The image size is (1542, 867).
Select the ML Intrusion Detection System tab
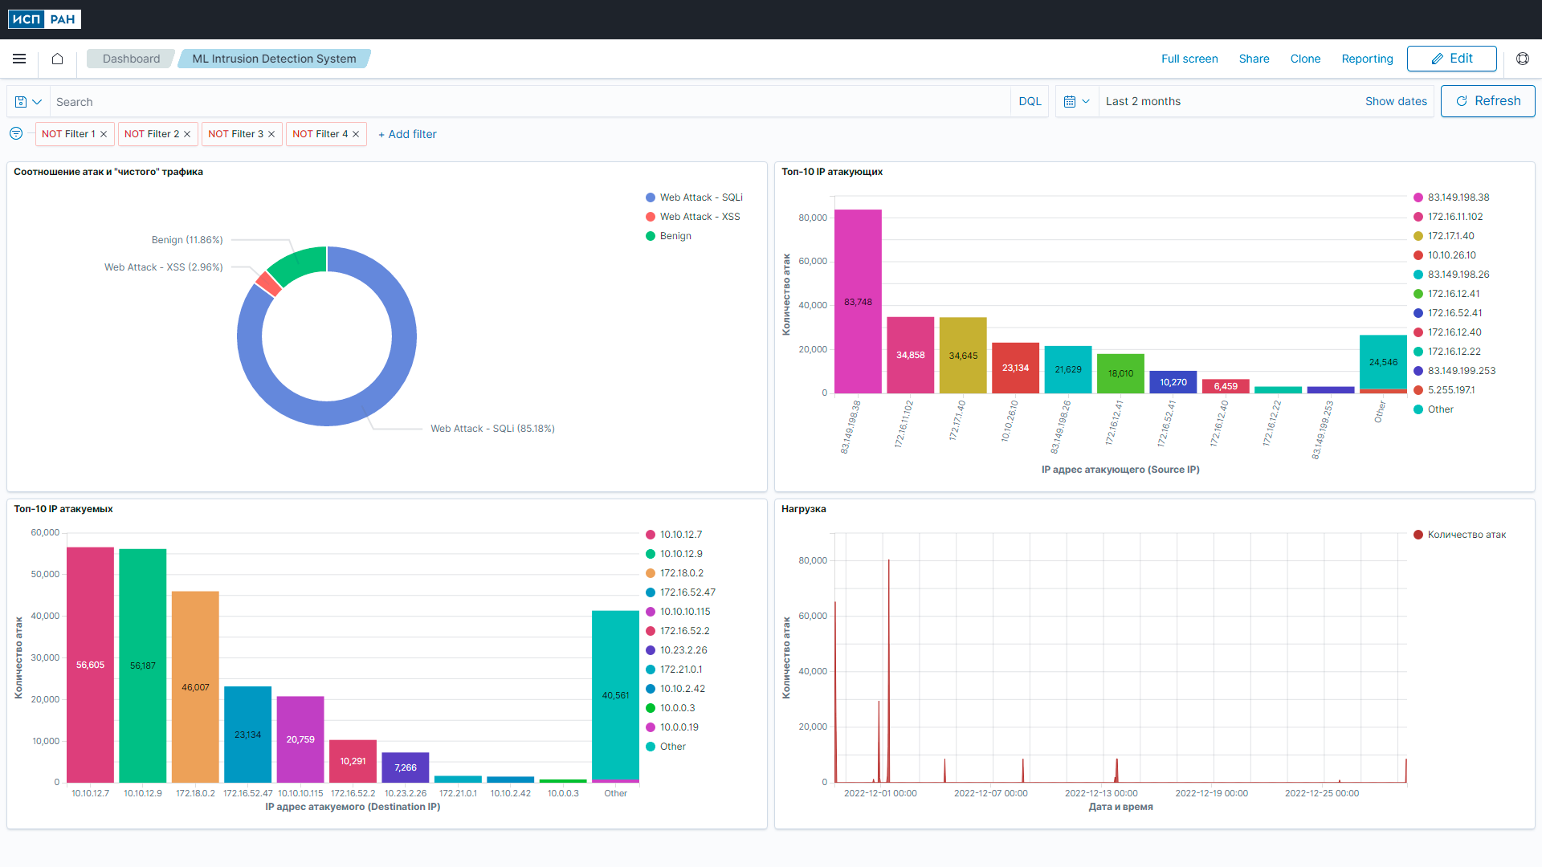tap(273, 59)
